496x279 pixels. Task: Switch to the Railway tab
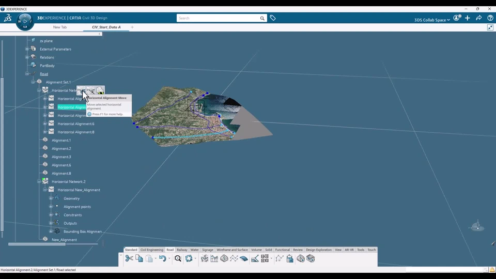coord(182,250)
